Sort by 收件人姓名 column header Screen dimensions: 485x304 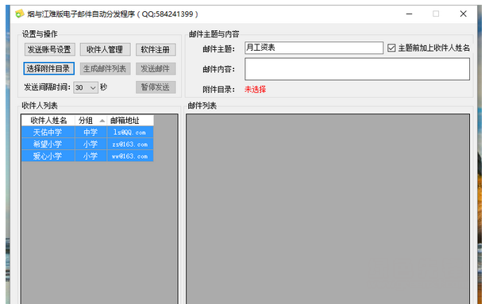click(48, 121)
